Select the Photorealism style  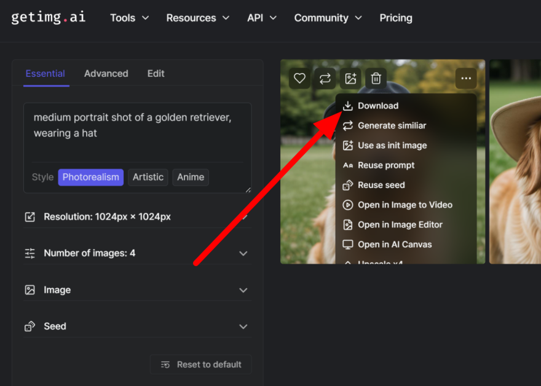(x=91, y=177)
